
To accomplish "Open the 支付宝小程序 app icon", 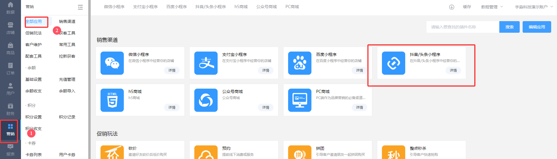I will 206,63.
